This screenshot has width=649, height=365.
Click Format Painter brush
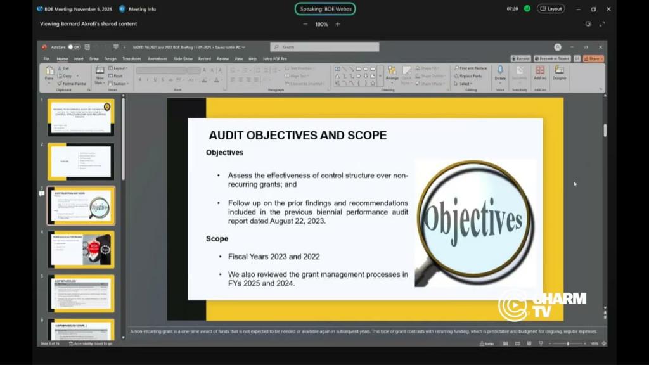[71, 83]
